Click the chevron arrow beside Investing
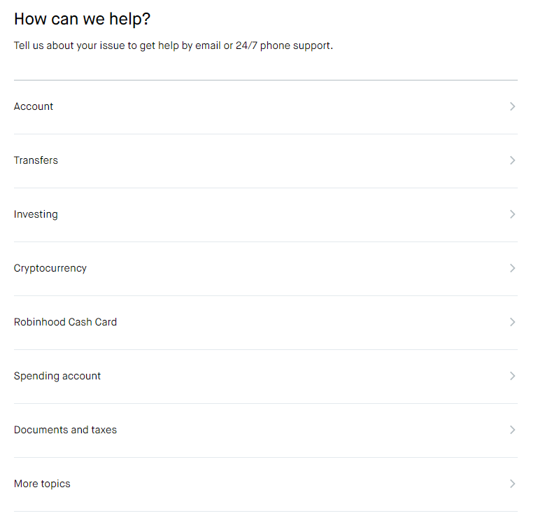 512,214
